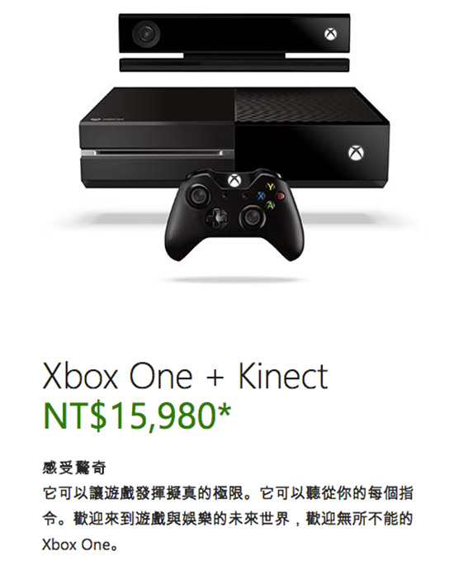Click the Kinect sensor base bar
The width and height of the screenshot is (454, 570).
(234, 65)
